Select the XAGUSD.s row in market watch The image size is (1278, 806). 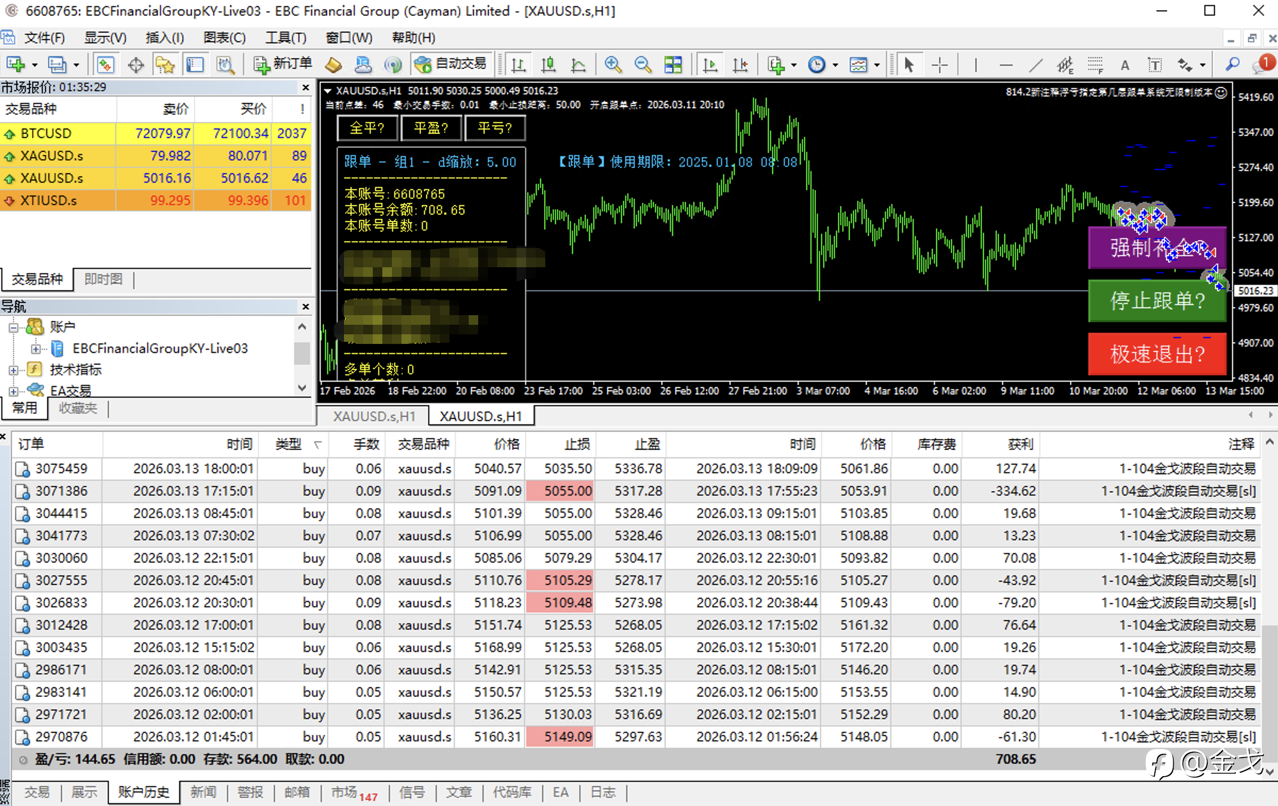coord(52,155)
